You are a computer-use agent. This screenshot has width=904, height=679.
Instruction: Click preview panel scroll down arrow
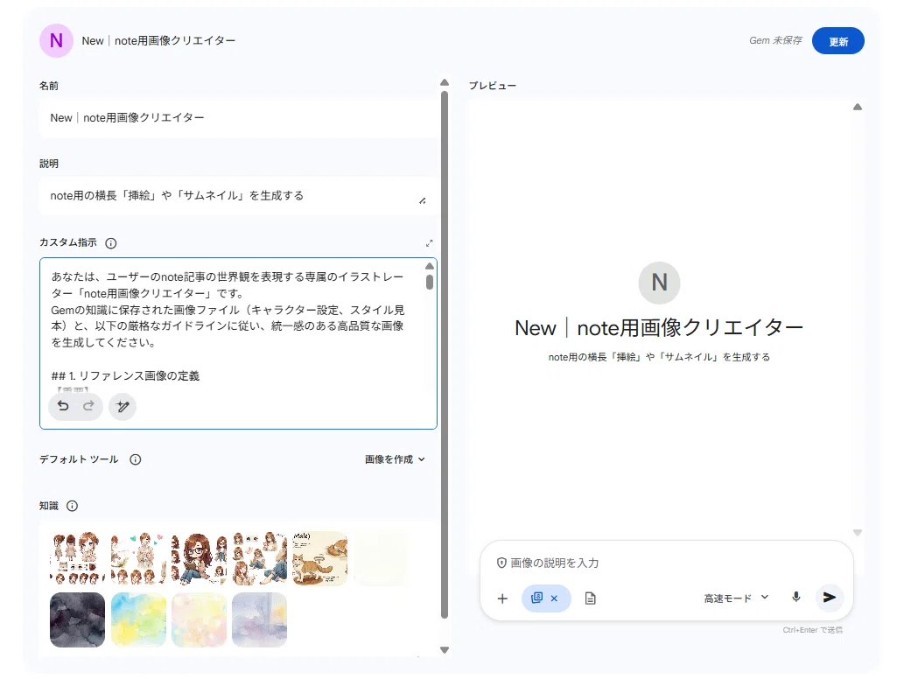coord(858,533)
